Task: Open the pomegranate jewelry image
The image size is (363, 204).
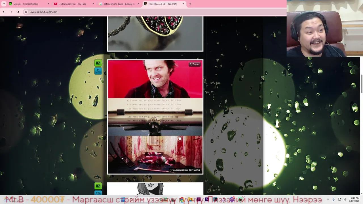Action: point(155,33)
